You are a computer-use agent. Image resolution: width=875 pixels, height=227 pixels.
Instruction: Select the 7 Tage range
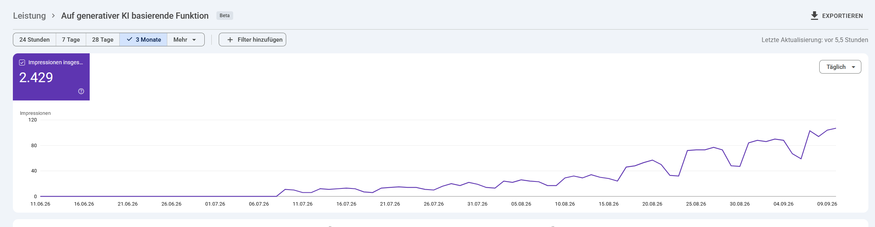(71, 40)
